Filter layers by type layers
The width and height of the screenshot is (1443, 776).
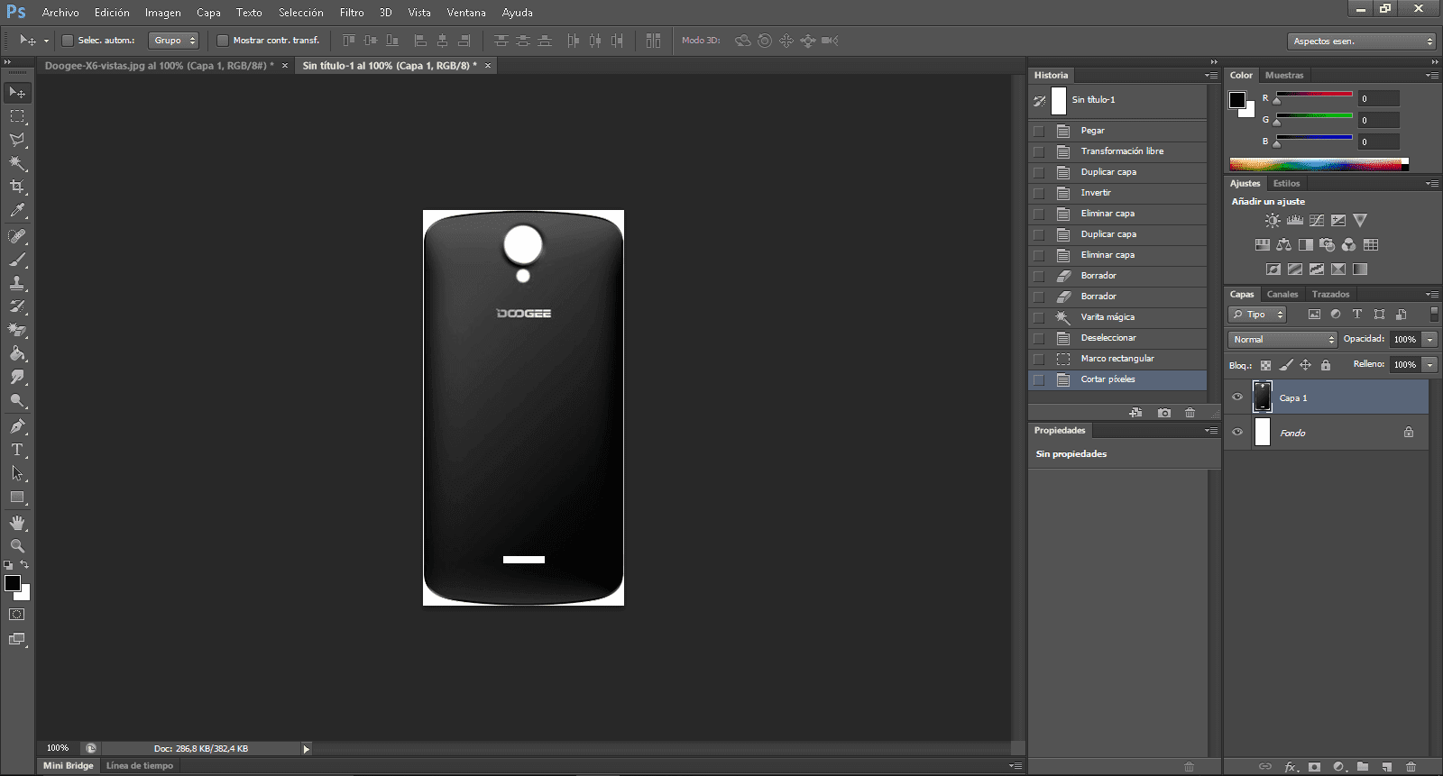(x=1357, y=315)
